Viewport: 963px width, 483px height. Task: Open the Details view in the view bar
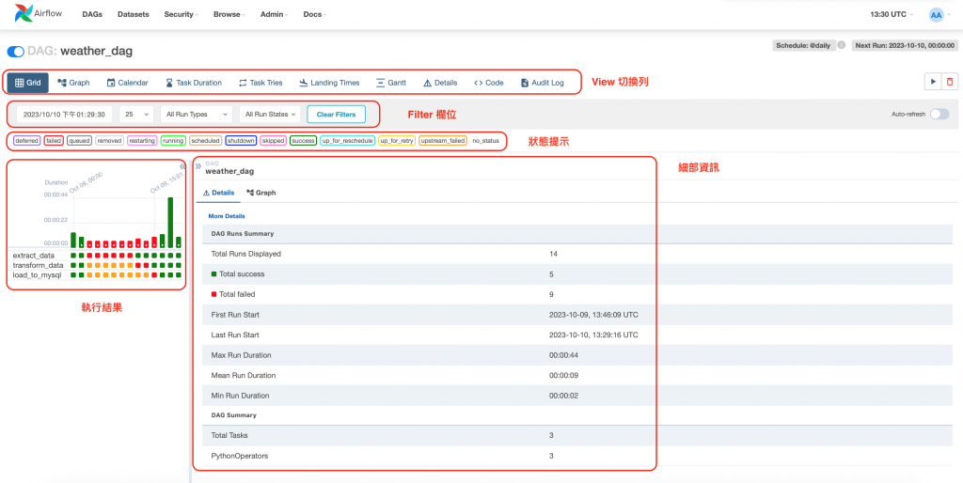440,83
